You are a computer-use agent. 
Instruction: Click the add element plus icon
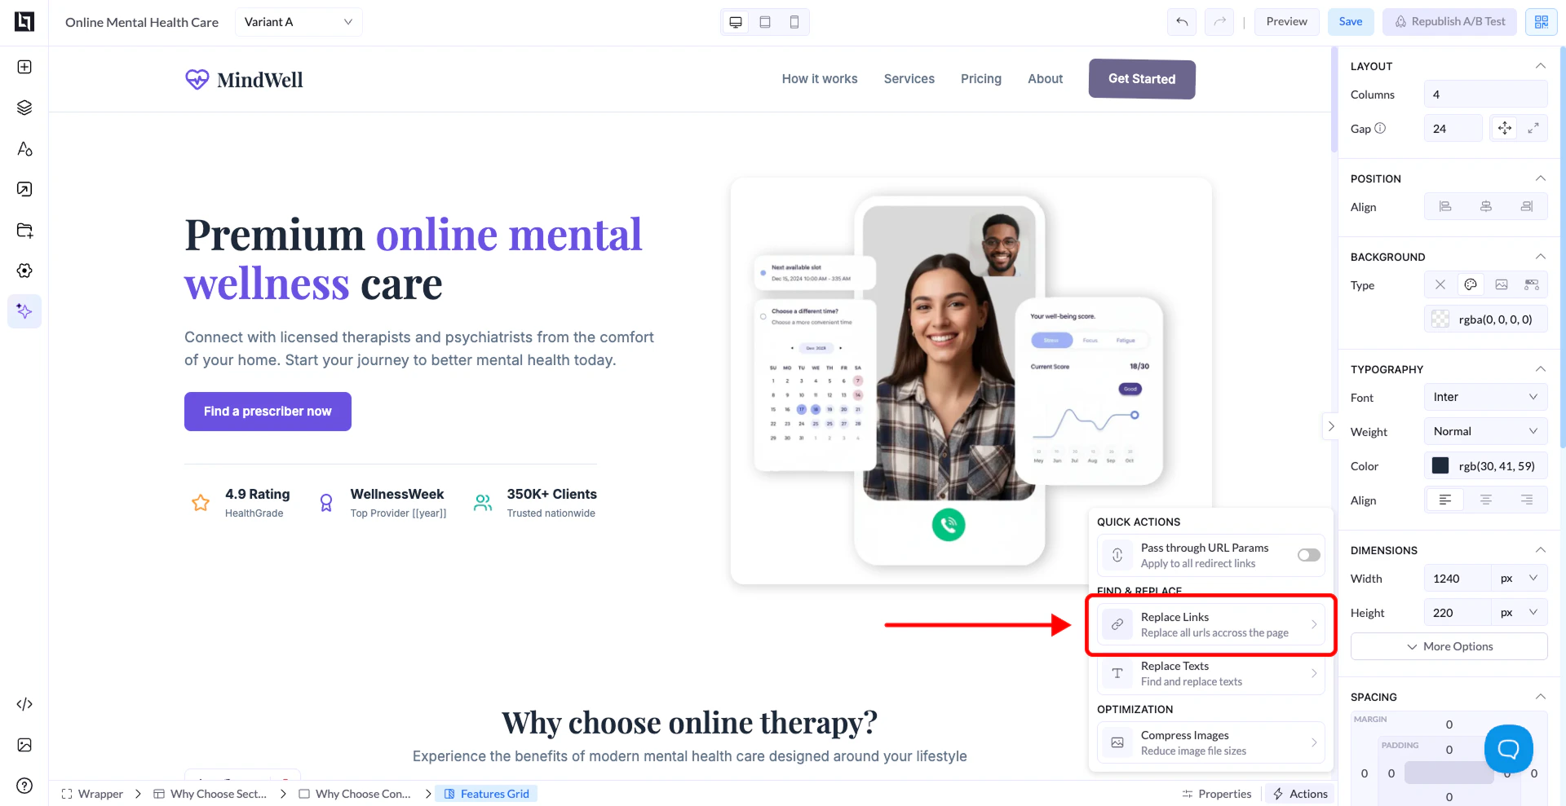[24, 67]
